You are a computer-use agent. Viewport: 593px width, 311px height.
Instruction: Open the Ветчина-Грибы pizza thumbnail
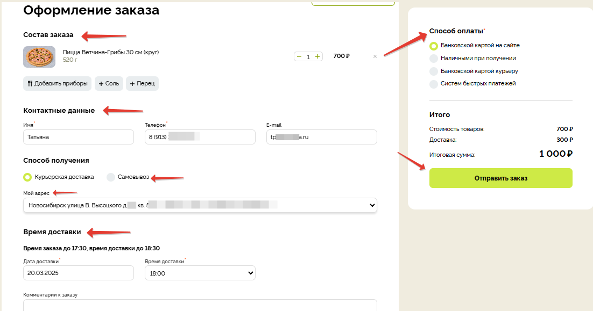point(39,56)
